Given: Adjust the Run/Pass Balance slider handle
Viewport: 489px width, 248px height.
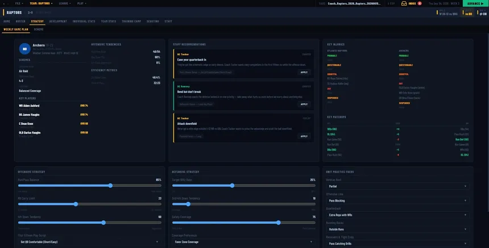Looking at the screenshot, I should click(x=110, y=186).
